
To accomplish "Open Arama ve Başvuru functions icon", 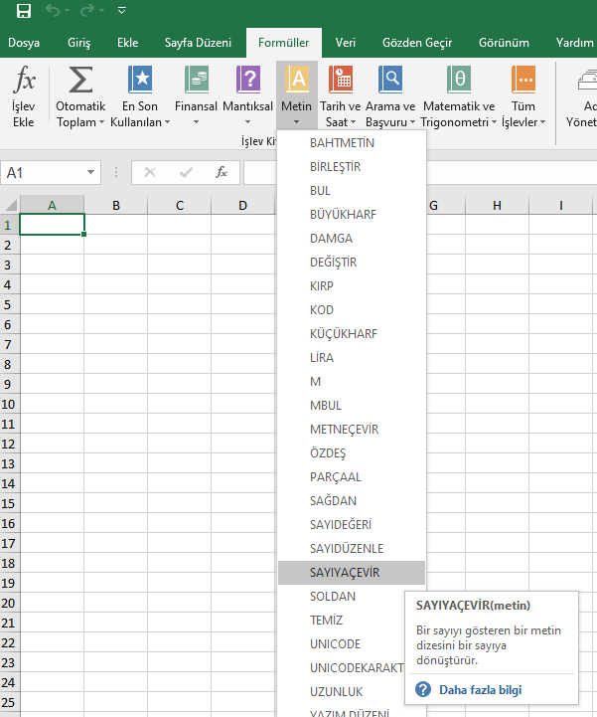I will pos(390,82).
